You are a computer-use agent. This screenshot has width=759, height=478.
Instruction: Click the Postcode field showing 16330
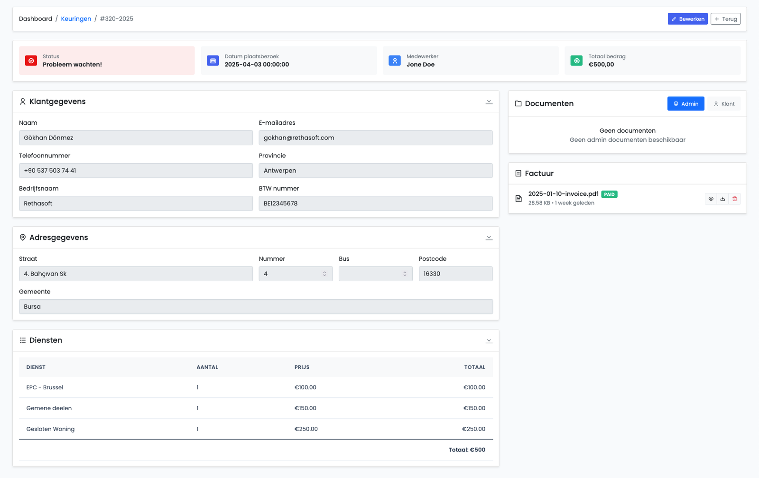(x=455, y=274)
